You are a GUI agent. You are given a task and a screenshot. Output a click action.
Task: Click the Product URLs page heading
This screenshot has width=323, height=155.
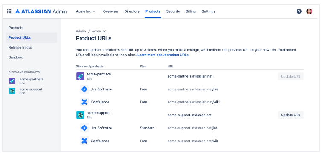click(x=94, y=38)
